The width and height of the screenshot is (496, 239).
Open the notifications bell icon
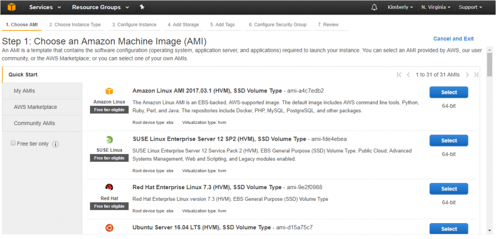(374, 7)
